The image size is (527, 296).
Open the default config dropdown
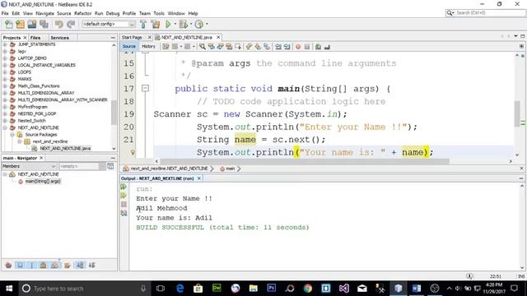point(109,24)
